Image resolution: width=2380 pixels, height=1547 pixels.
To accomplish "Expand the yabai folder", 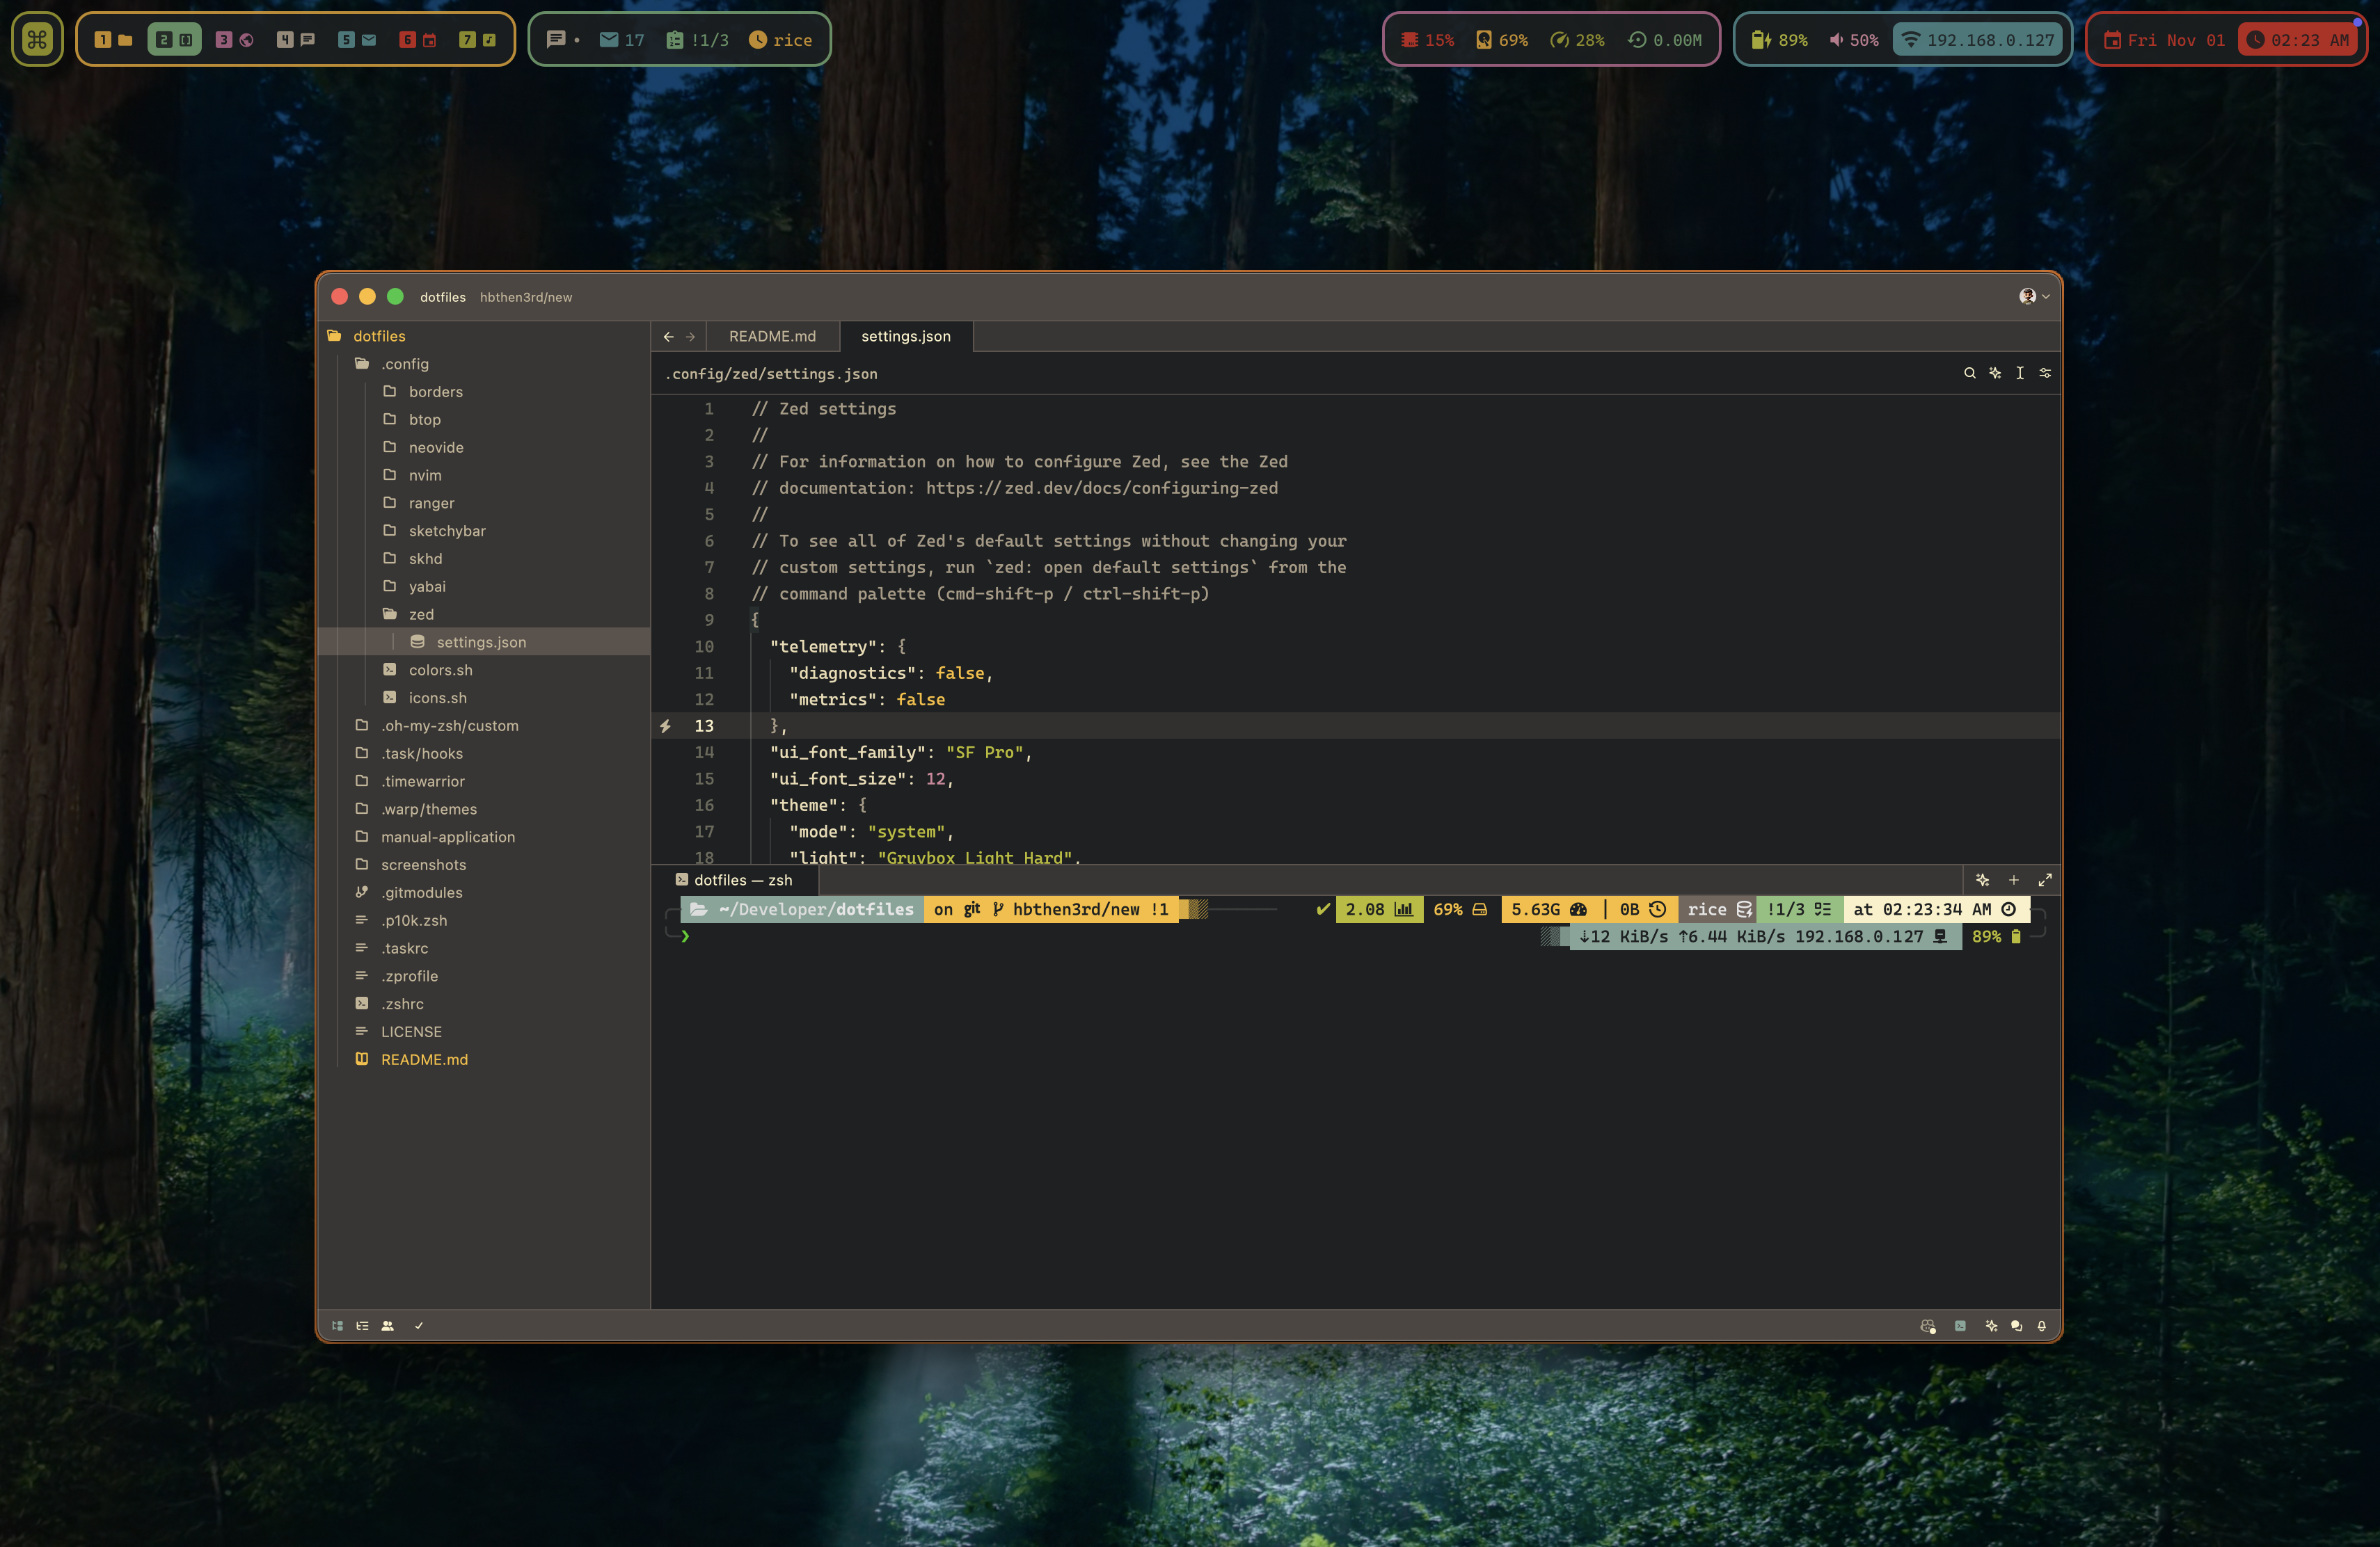I will pyautogui.click(x=484, y=586).
